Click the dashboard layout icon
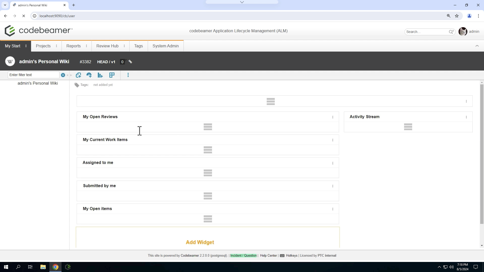This screenshot has height=272, width=484. [x=112, y=75]
